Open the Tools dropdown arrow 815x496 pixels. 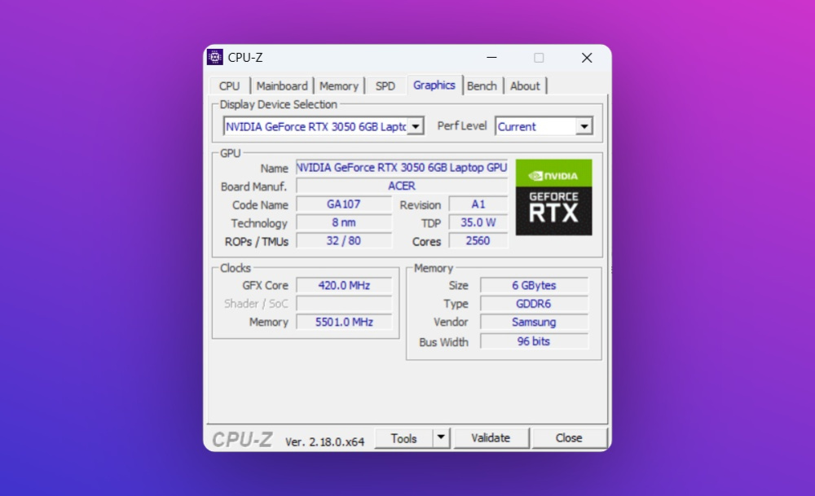tap(441, 438)
